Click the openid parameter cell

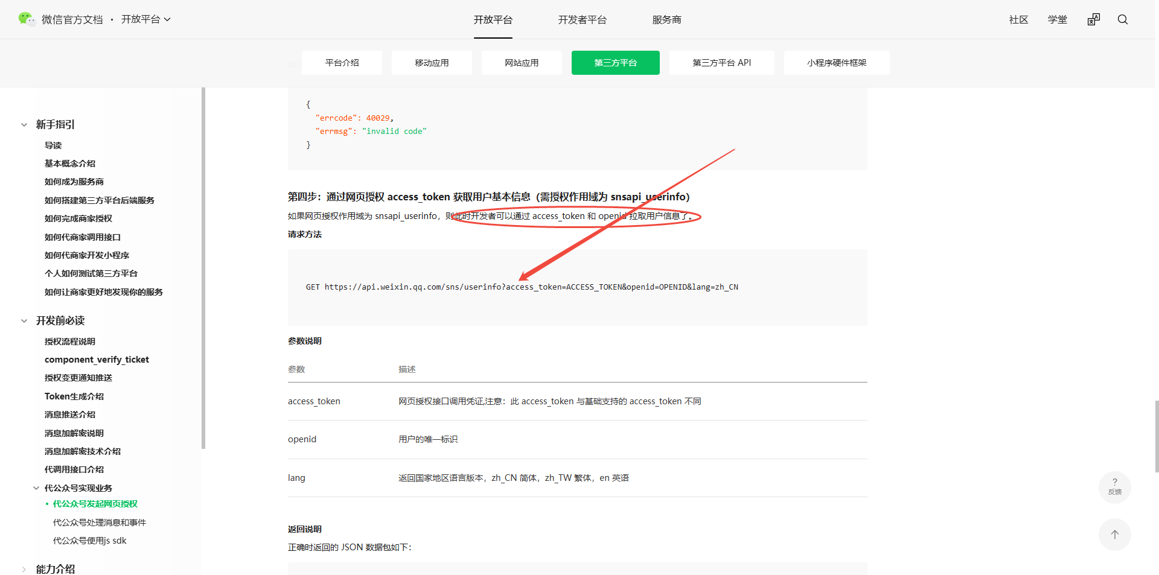click(x=302, y=439)
